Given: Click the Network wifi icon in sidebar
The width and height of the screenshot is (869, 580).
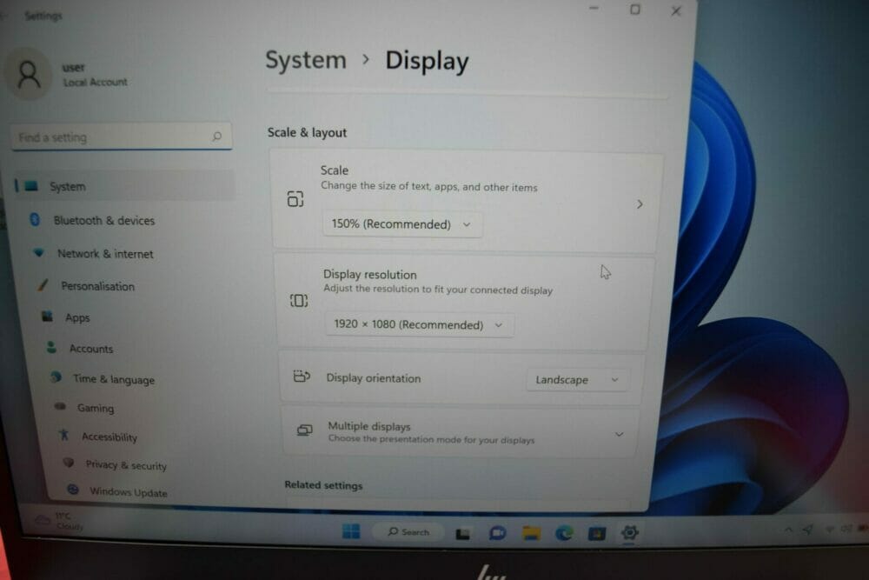Looking at the screenshot, I should pos(39,253).
